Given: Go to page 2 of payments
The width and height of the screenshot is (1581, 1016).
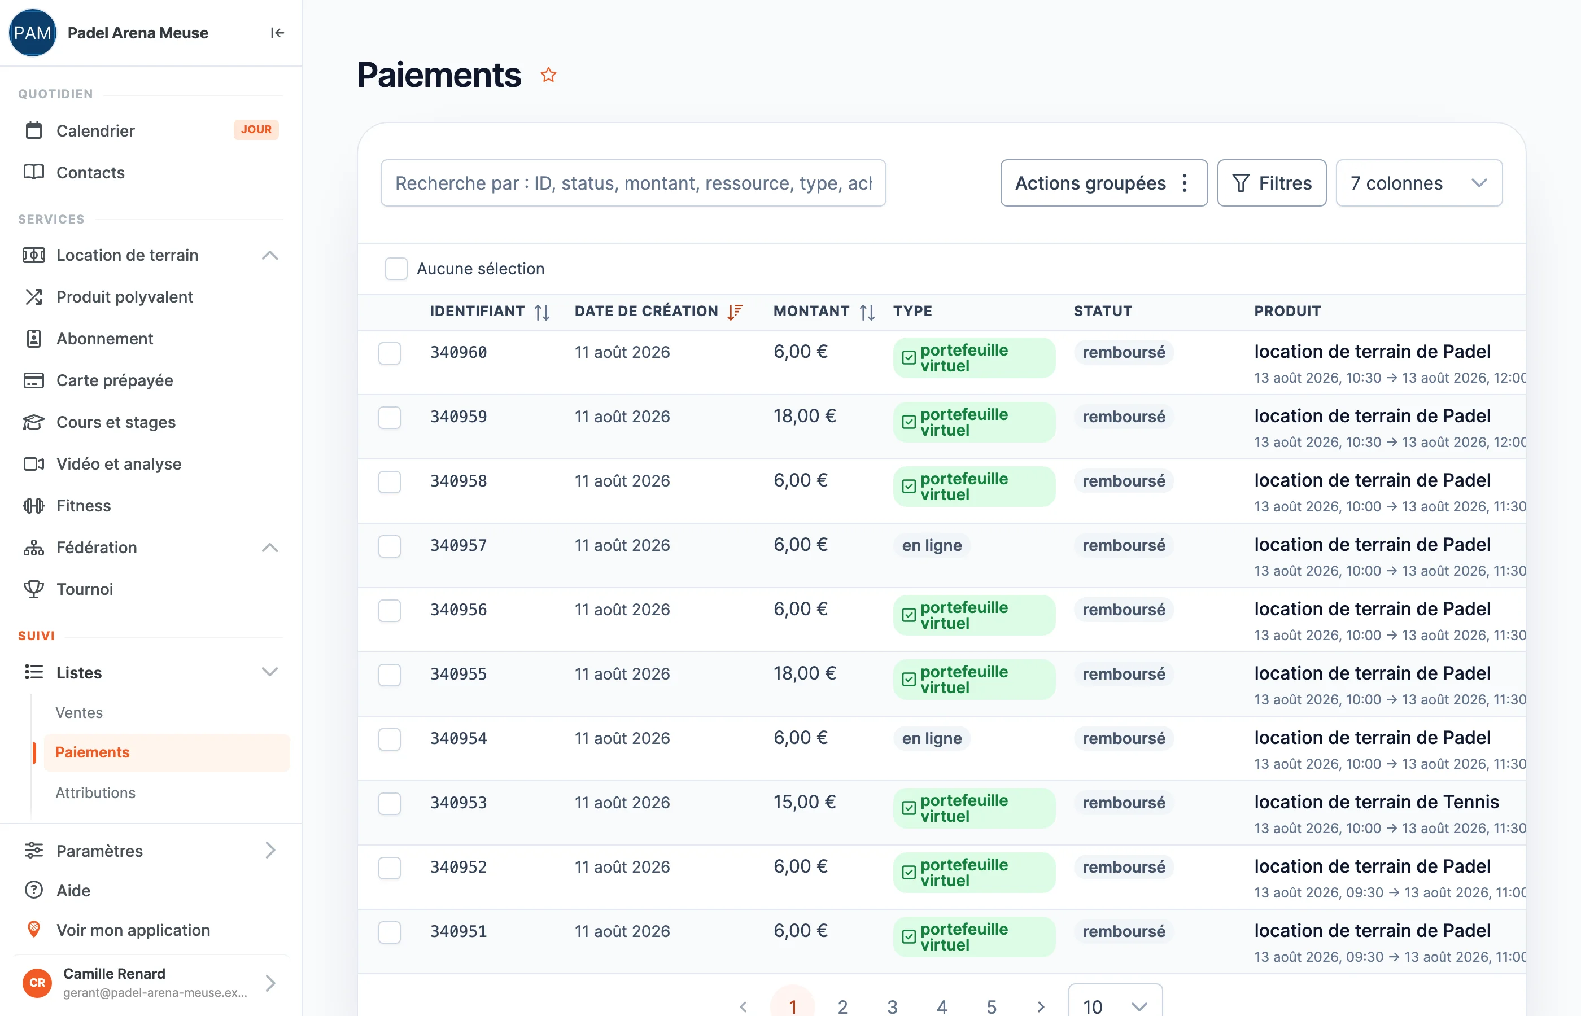Looking at the screenshot, I should (842, 1006).
